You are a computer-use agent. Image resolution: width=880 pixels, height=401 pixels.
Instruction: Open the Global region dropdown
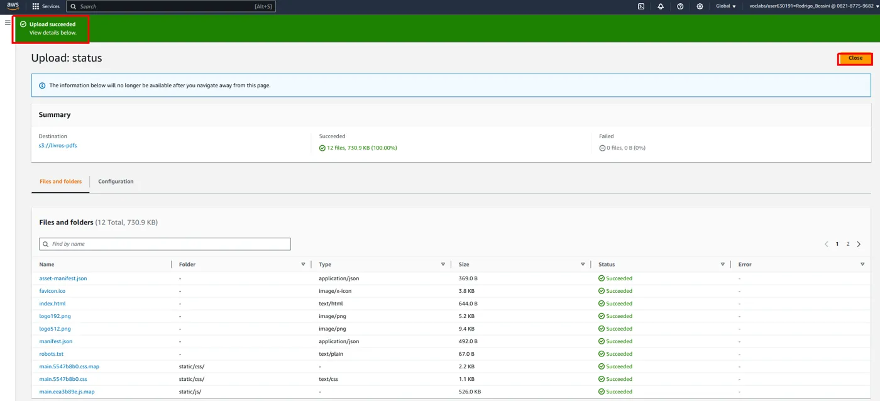pos(726,6)
